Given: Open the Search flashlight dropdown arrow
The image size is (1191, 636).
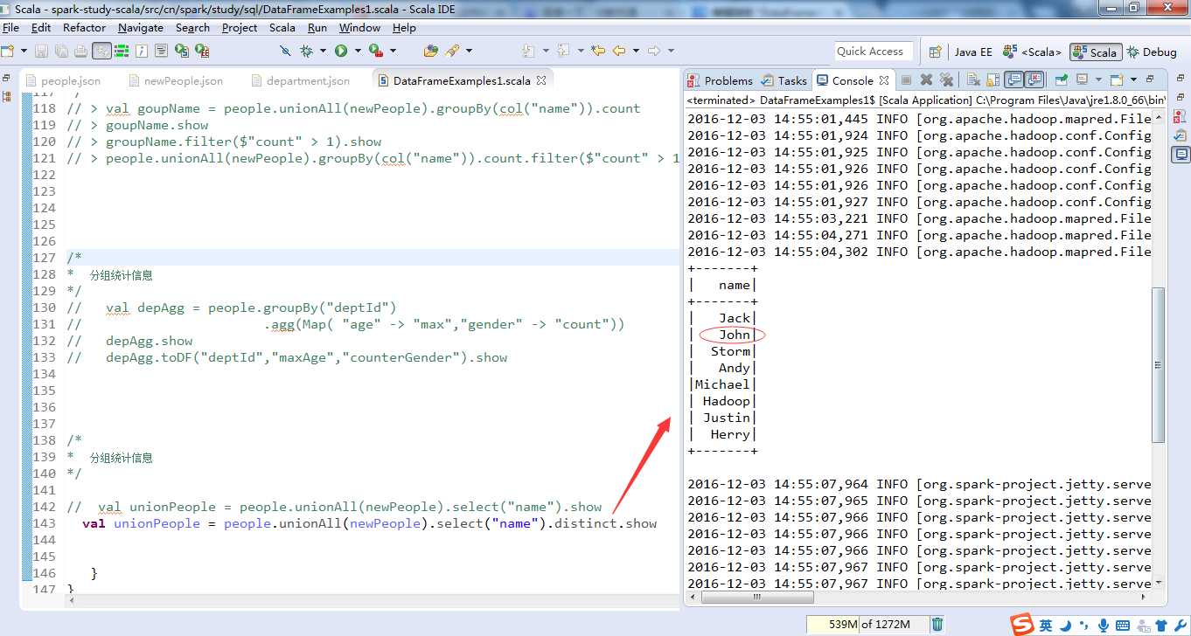Looking at the screenshot, I should 470,51.
